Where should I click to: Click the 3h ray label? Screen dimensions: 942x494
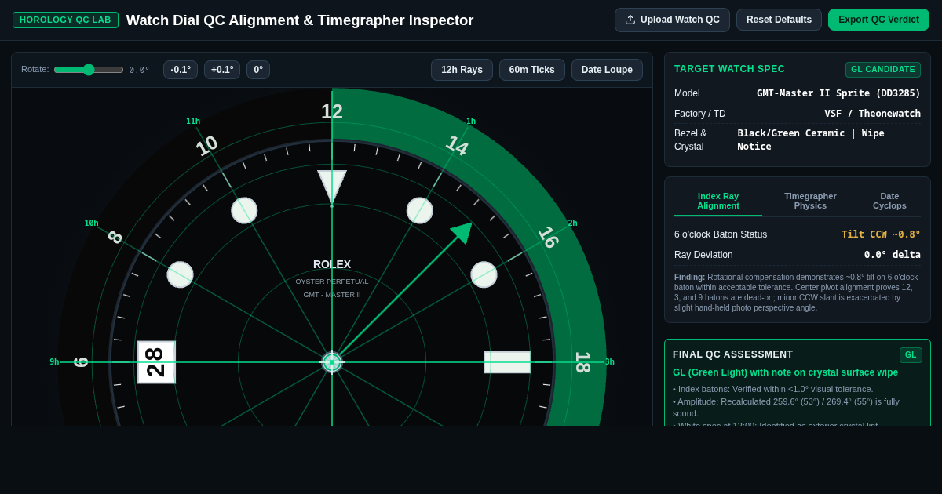(609, 361)
